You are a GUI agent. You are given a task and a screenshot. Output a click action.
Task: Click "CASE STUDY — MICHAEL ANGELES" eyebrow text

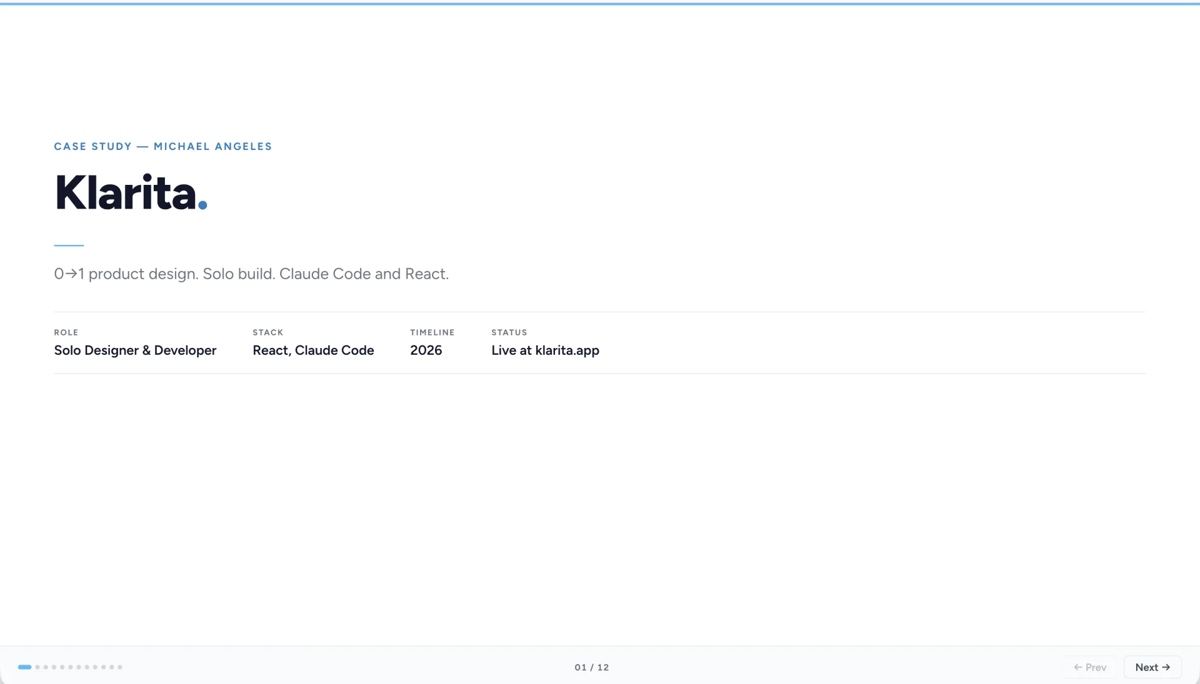[x=163, y=146]
